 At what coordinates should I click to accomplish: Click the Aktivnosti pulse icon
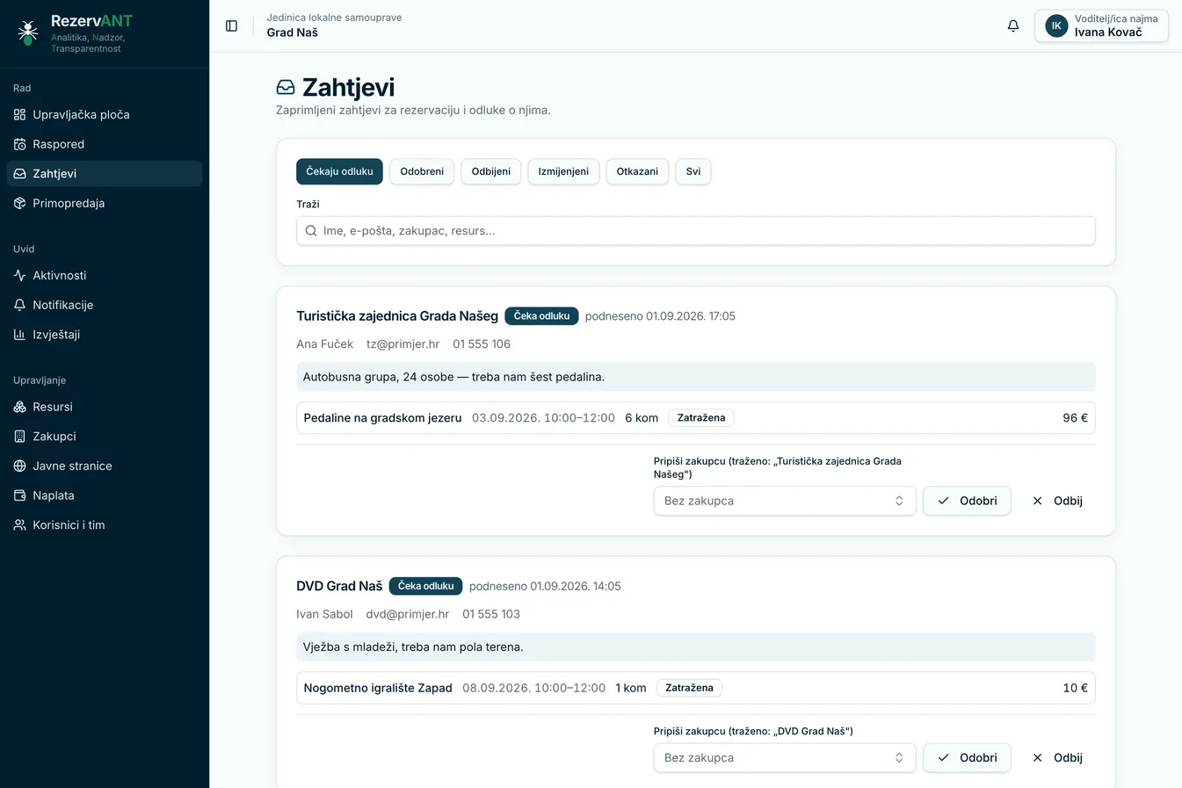pos(19,275)
